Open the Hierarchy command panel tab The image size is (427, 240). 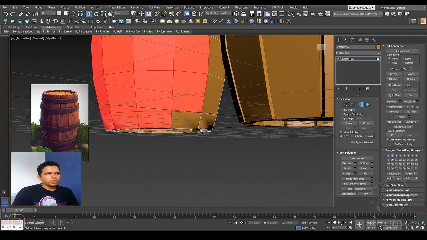click(352, 40)
